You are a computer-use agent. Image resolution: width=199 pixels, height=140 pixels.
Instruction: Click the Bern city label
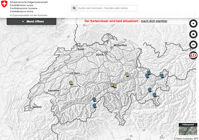[77, 73]
